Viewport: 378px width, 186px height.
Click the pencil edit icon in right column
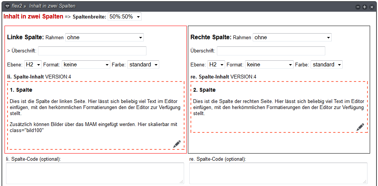click(360, 127)
